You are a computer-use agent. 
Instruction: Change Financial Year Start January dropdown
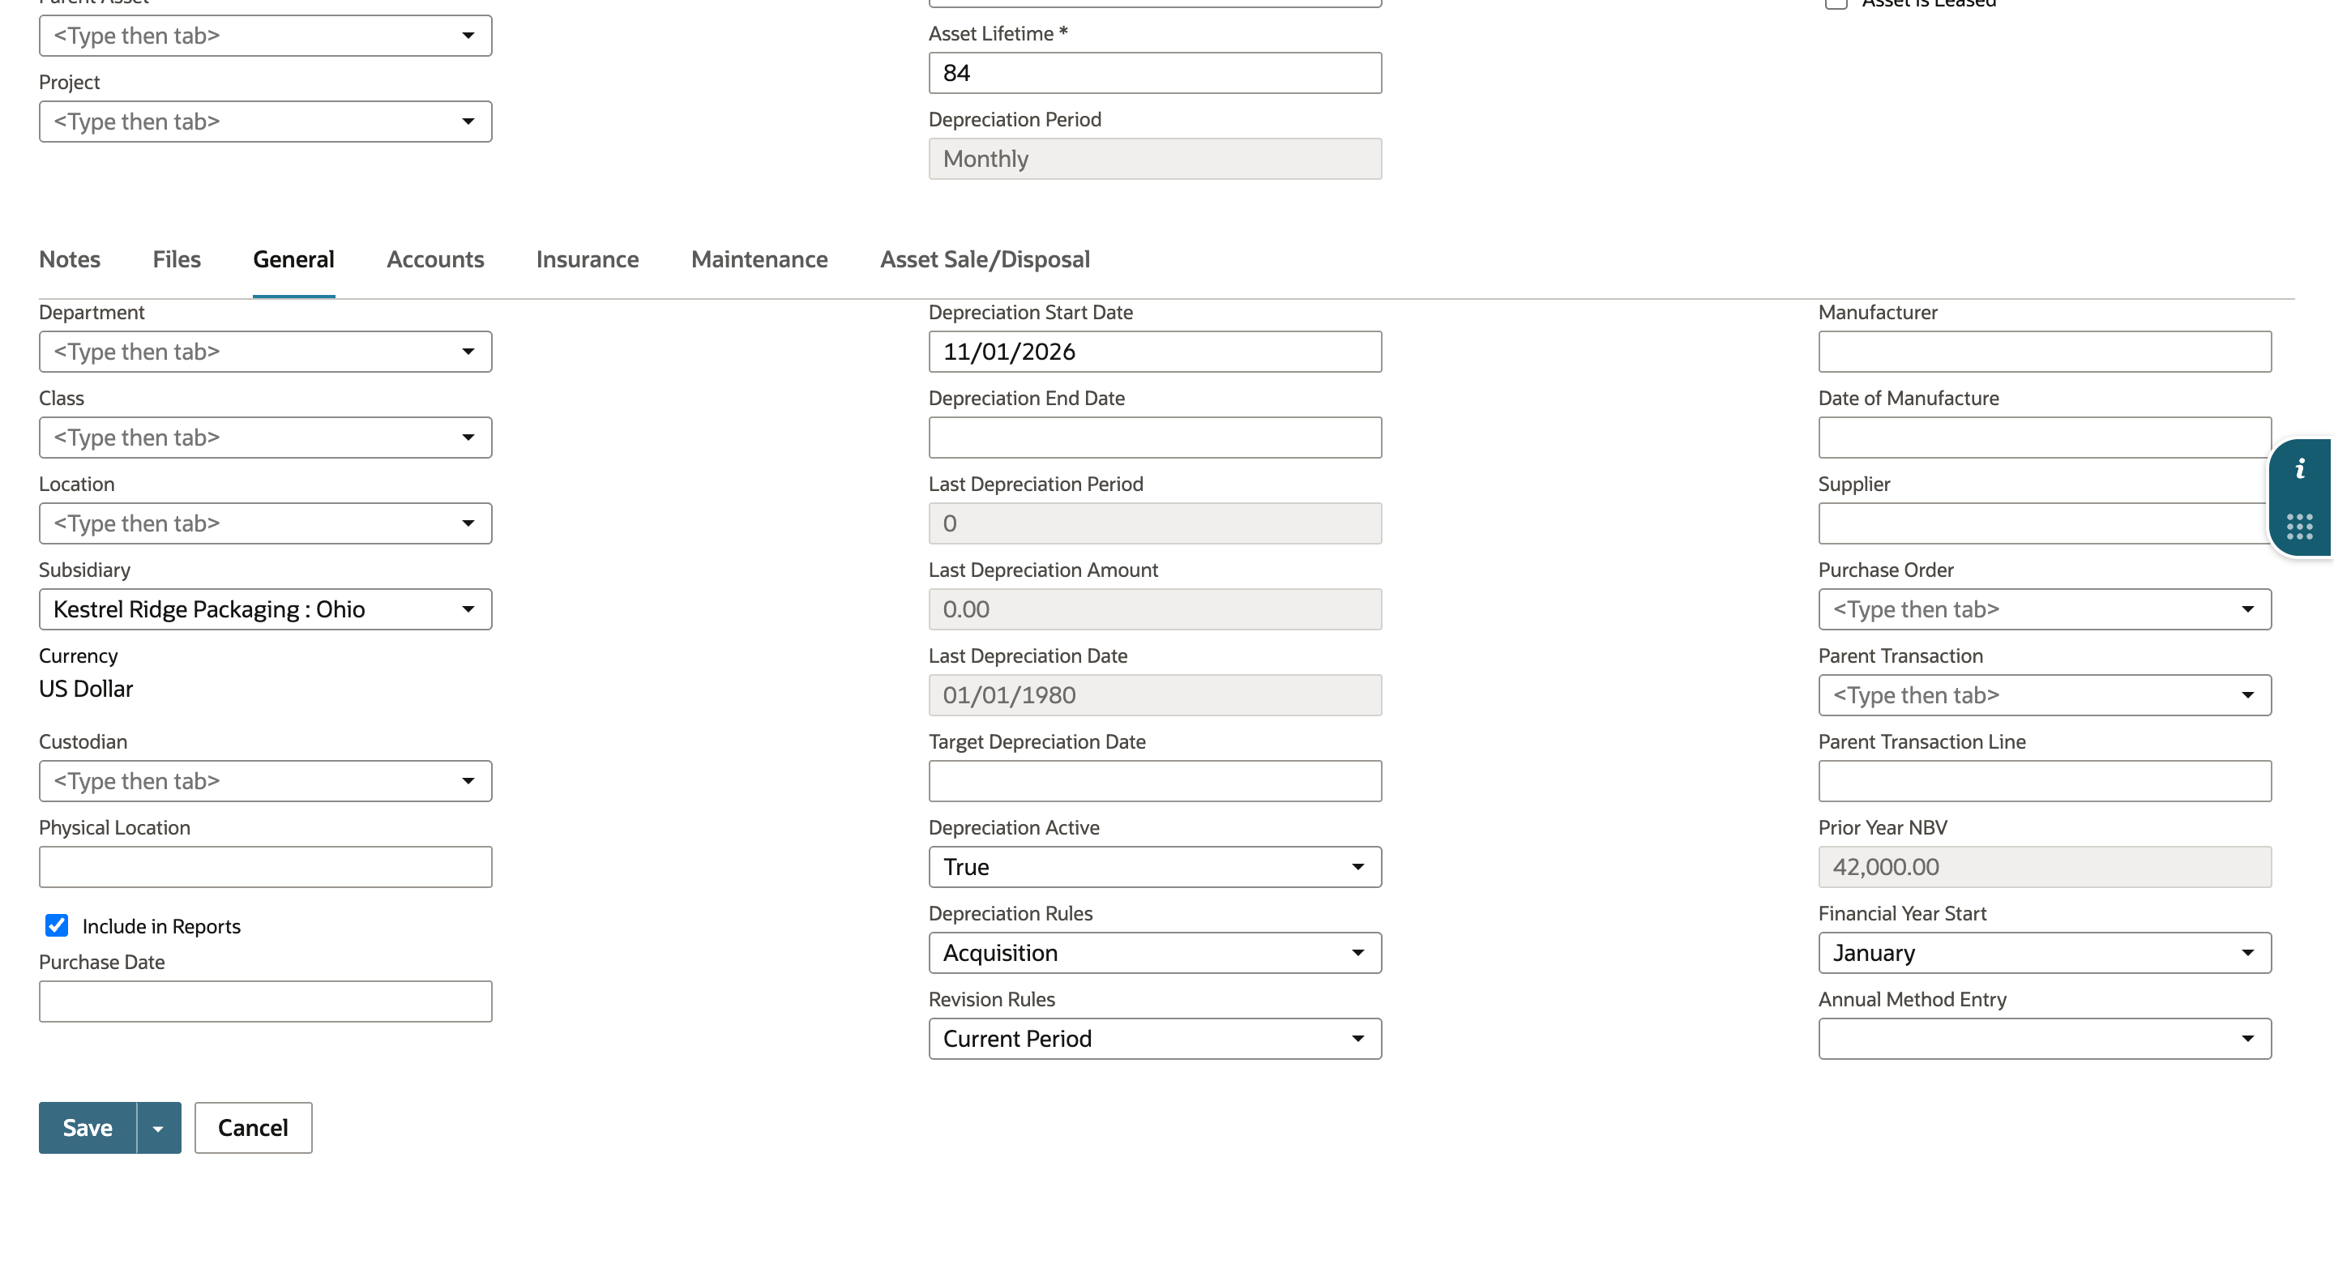tap(2045, 953)
